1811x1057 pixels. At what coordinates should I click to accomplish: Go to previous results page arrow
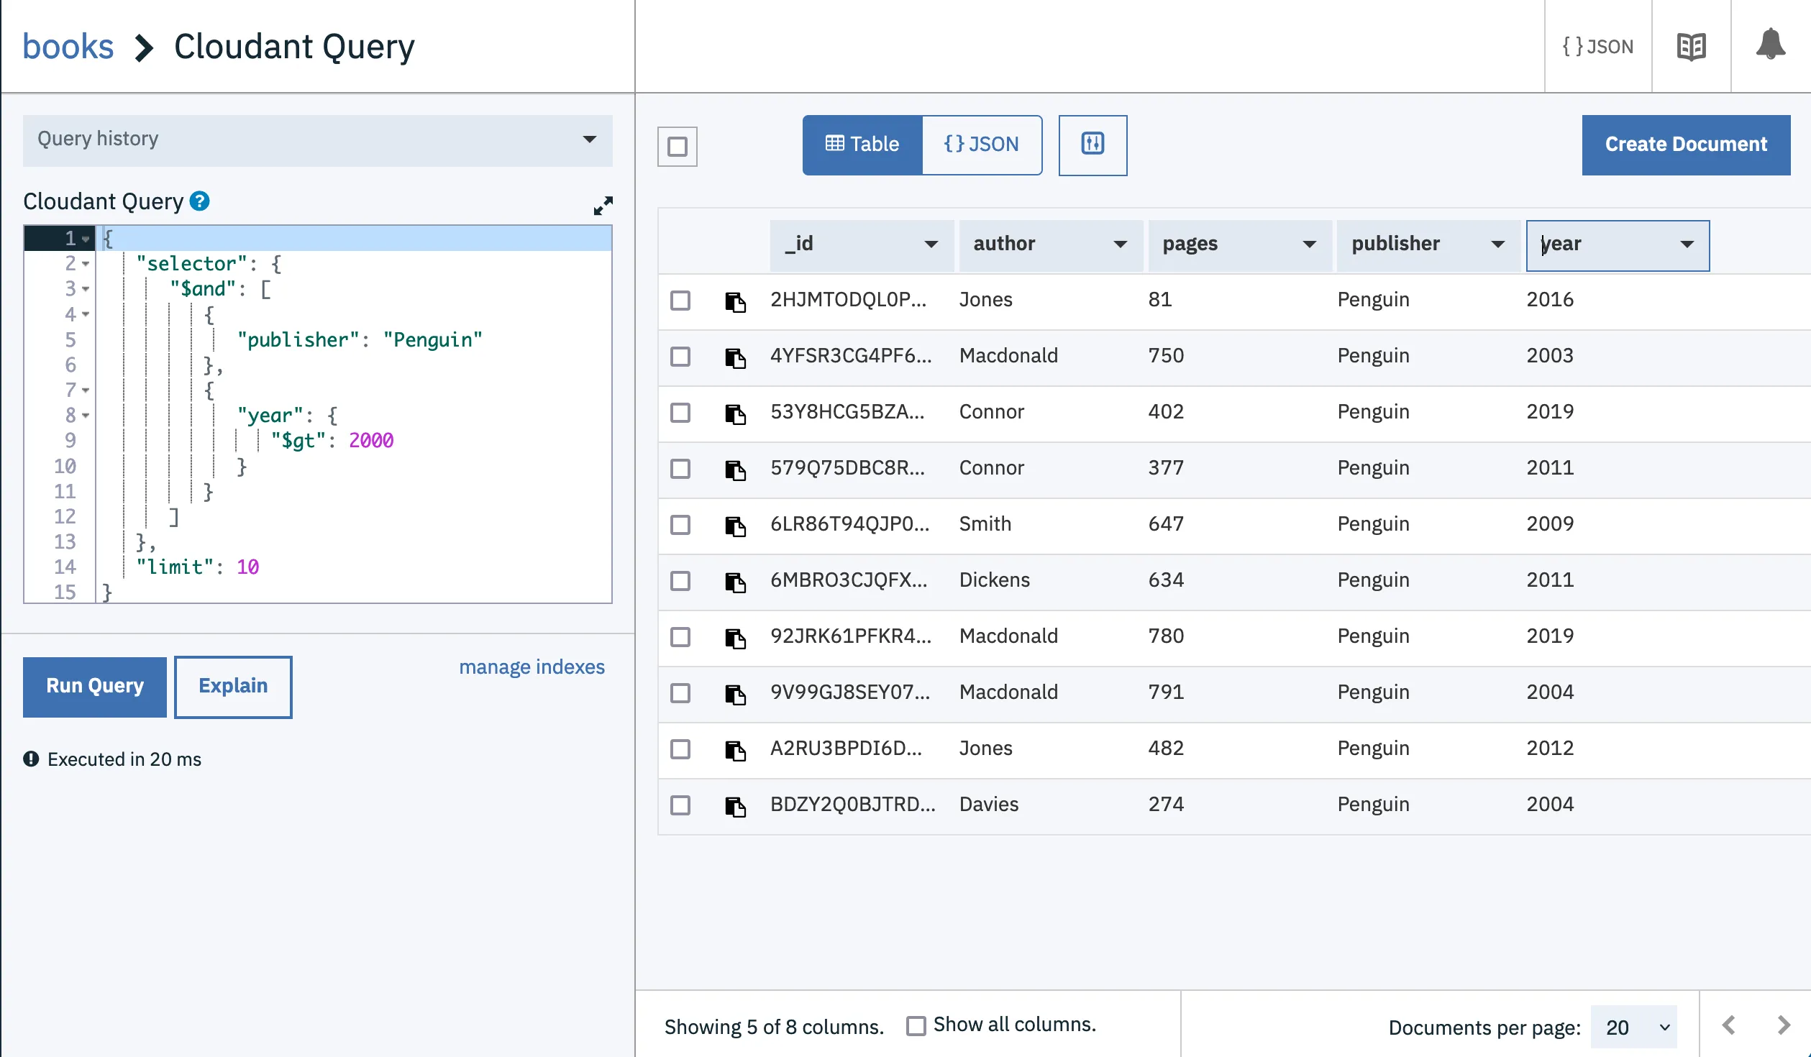(1729, 1025)
